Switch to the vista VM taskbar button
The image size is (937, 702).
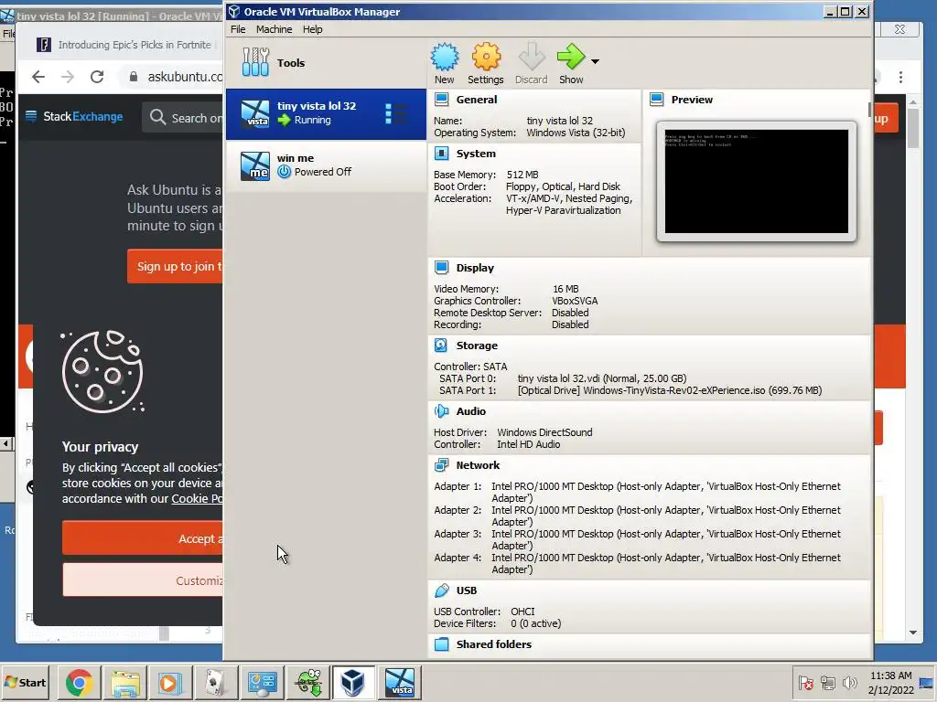tap(399, 682)
